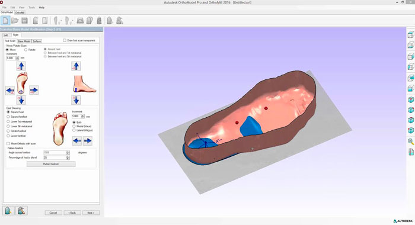This screenshot has width=415, height=225.
Task: Click the Move/Rotate Scan increment value field
Action: point(11,58)
